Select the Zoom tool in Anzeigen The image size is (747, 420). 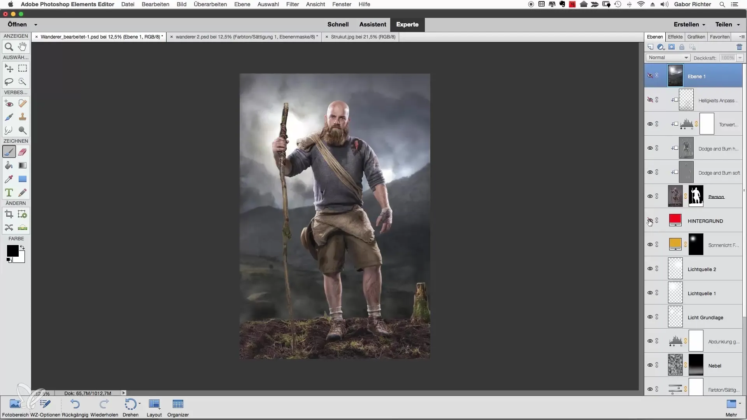coord(9,47)
